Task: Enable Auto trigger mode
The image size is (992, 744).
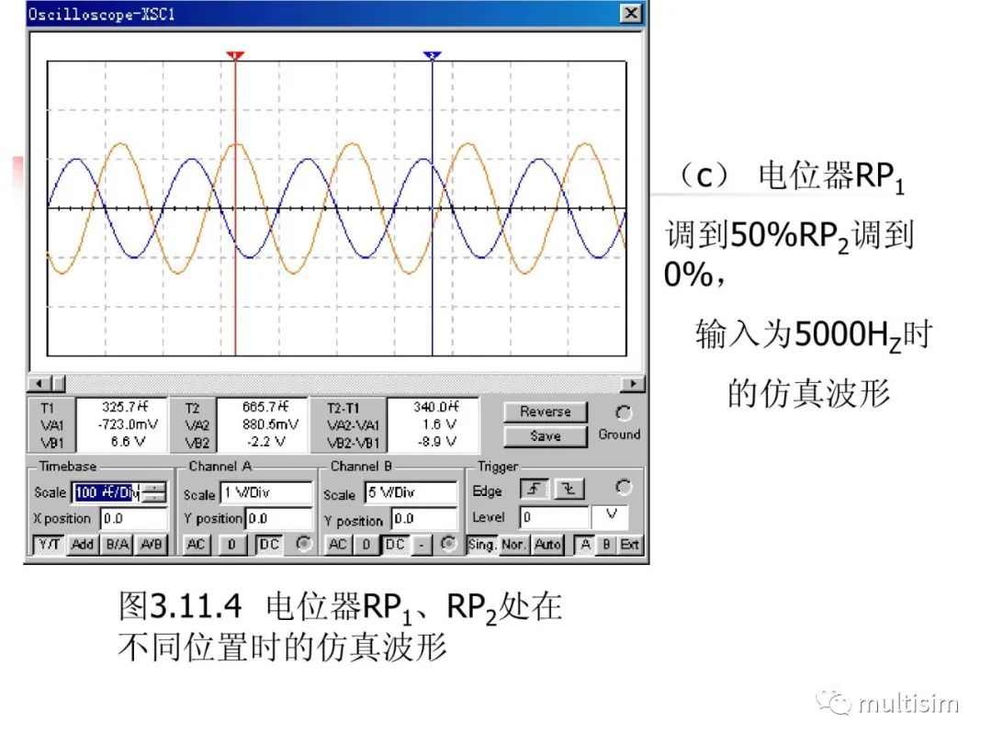Action: 546,544
